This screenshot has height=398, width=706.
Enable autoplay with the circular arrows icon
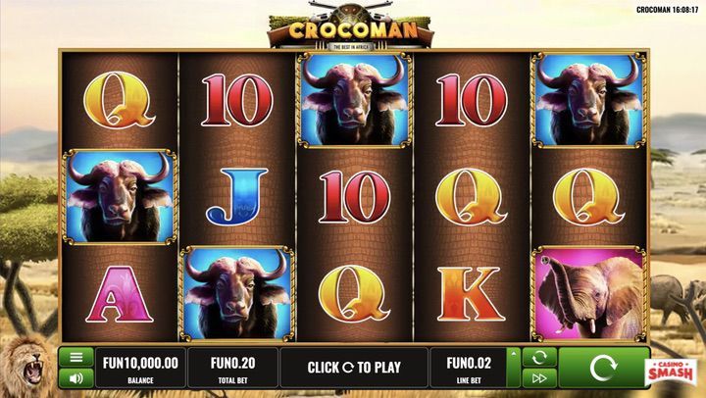(x=539, y=358)
